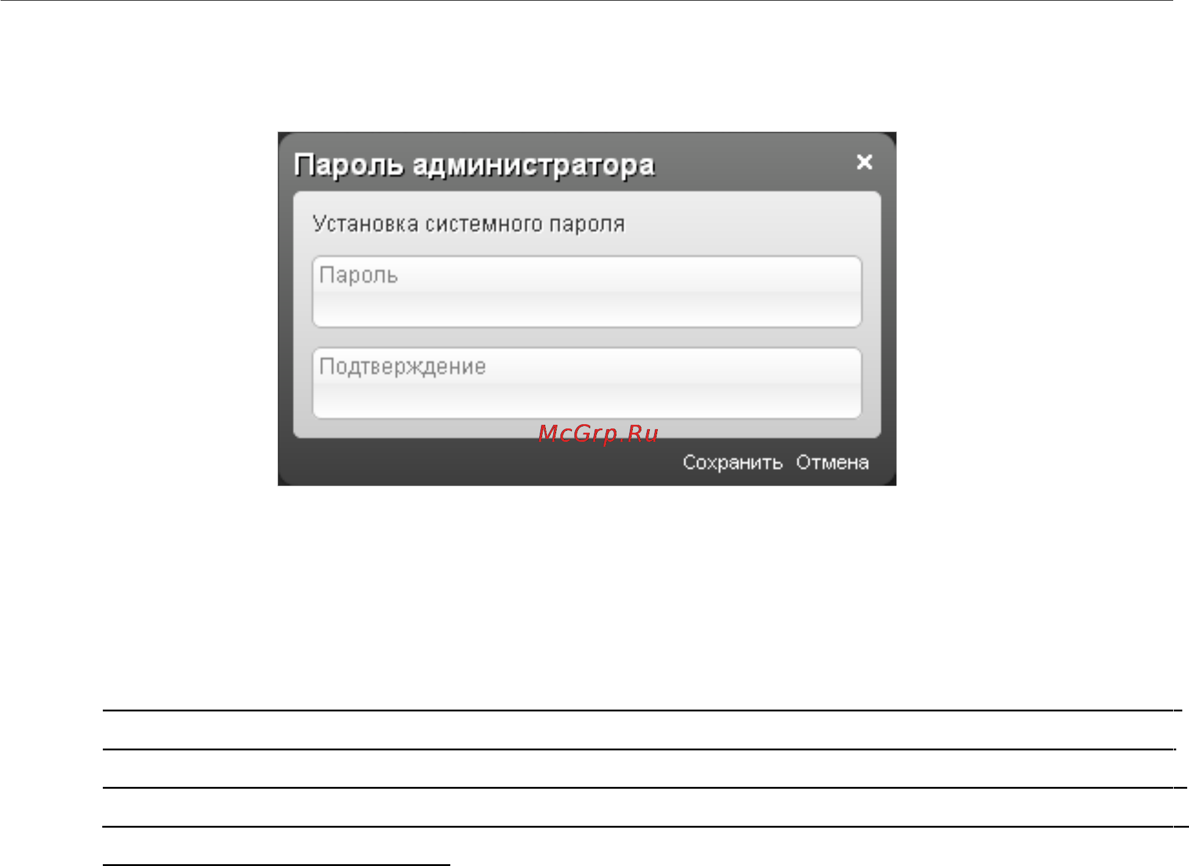This screenshot has width=1189, height=866.
Task: Click the Пароль администратора dialog title
Action: [x=474, y=166]
